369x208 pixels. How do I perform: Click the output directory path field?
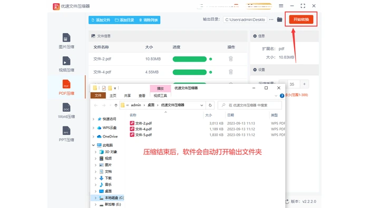click(x=245, y=19)
